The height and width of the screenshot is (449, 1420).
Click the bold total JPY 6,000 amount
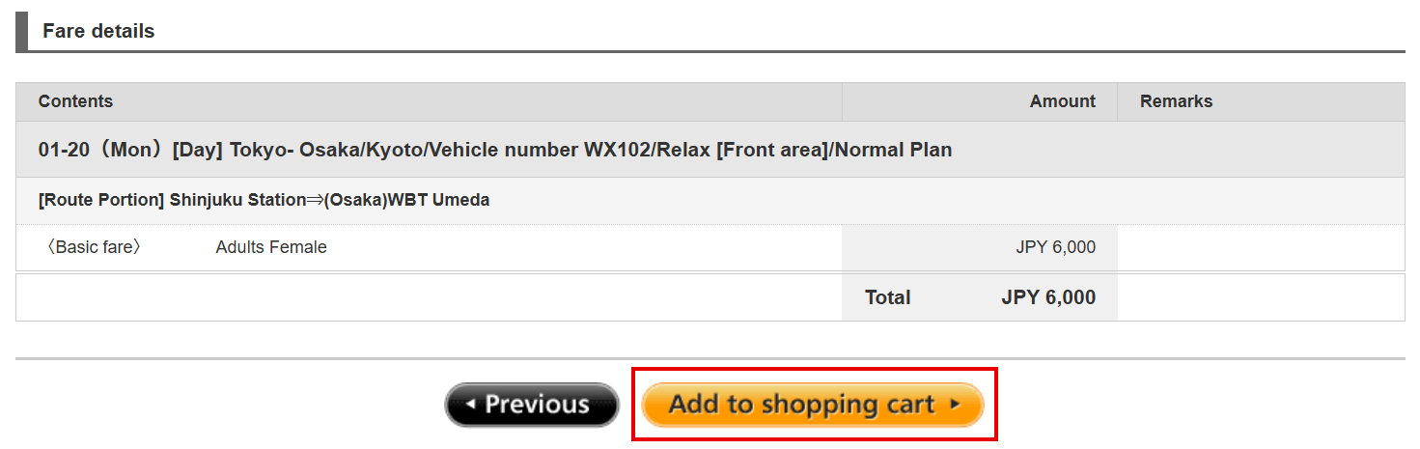(1047, 297)
